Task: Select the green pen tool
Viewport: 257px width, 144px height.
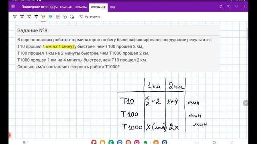Action: [29, 17]
